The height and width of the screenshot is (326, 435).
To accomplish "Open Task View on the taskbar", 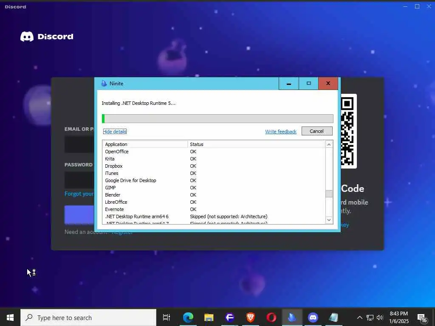I will 167,318.
